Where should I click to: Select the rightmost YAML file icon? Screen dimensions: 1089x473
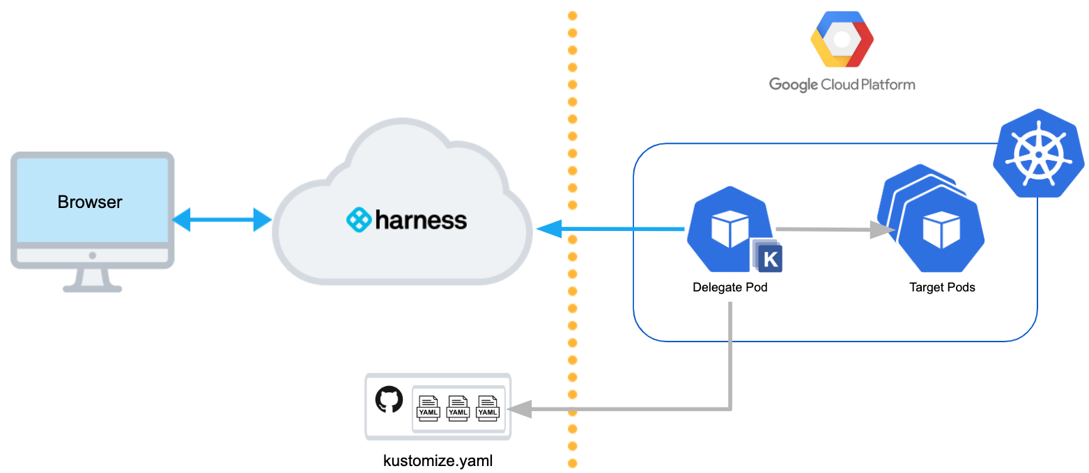[x=487, y=408]
